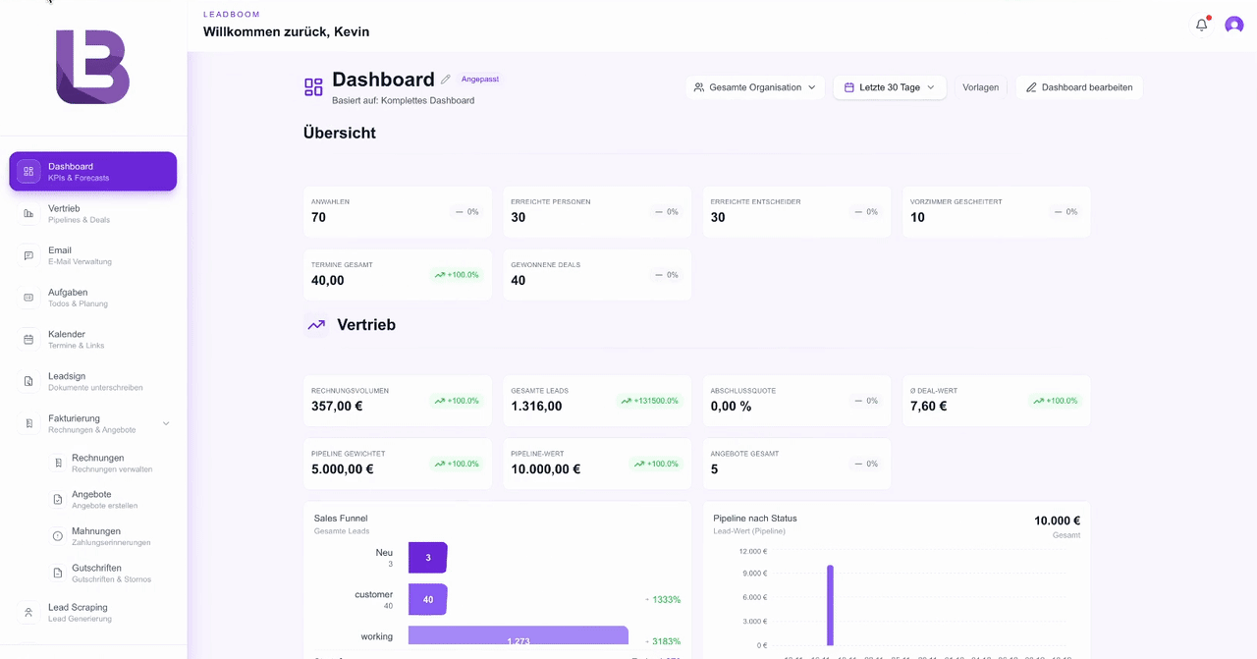Click the Dashboard bearbeiten button
The height and width of the screenshot is (659, 1257).
pyautogui.click(x=1079, y=86)
